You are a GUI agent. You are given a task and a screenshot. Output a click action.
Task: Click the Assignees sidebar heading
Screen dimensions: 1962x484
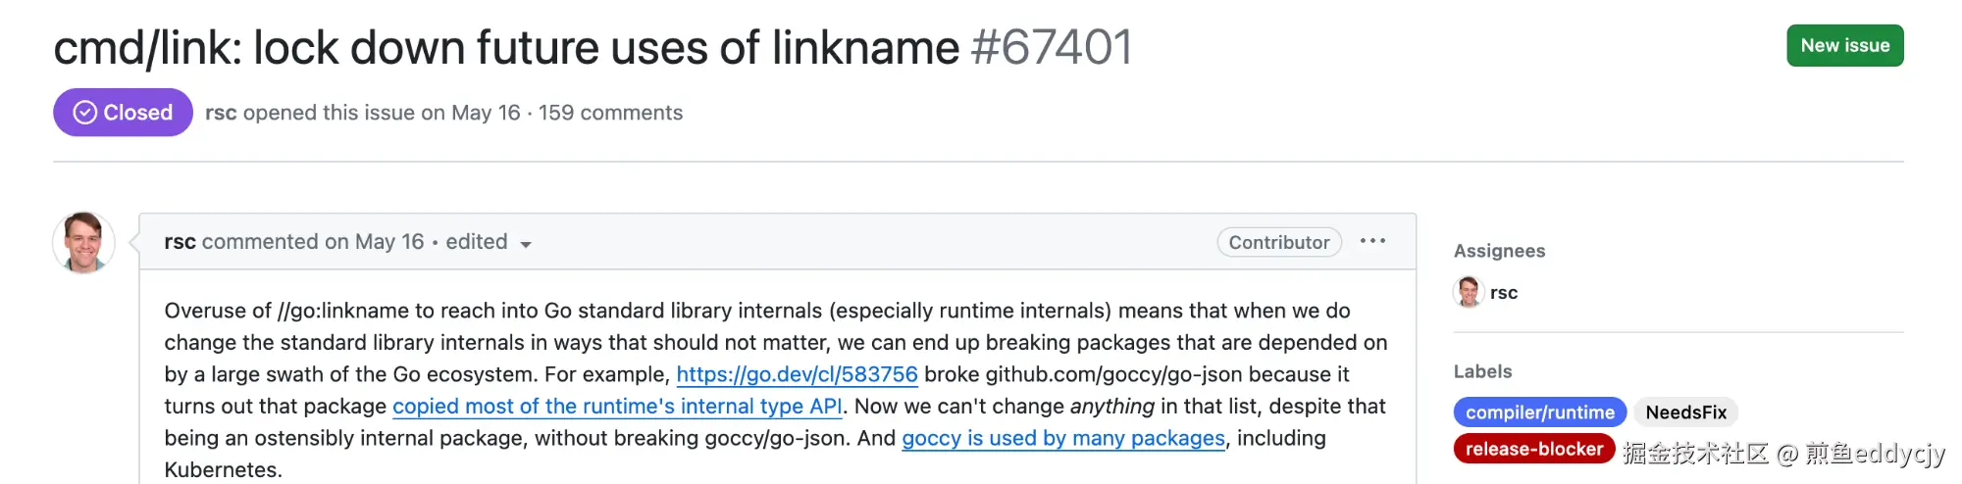1499,251
